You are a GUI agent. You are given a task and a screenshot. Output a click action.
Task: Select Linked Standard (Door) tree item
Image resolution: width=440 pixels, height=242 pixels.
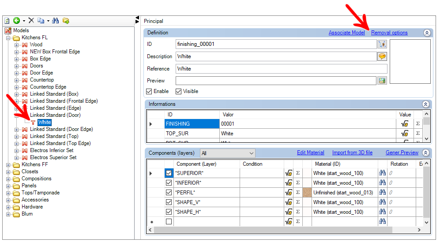coord(55,115)
